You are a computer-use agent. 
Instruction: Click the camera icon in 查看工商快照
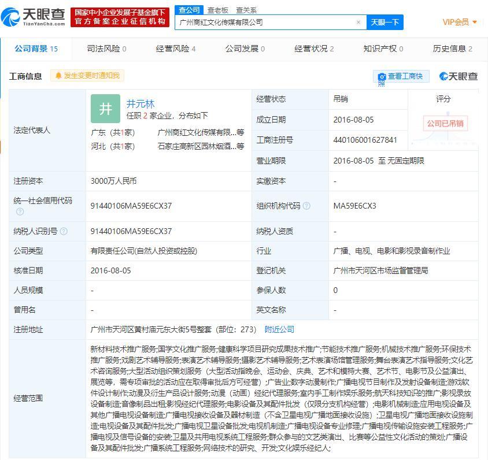(x=382, y=77)
